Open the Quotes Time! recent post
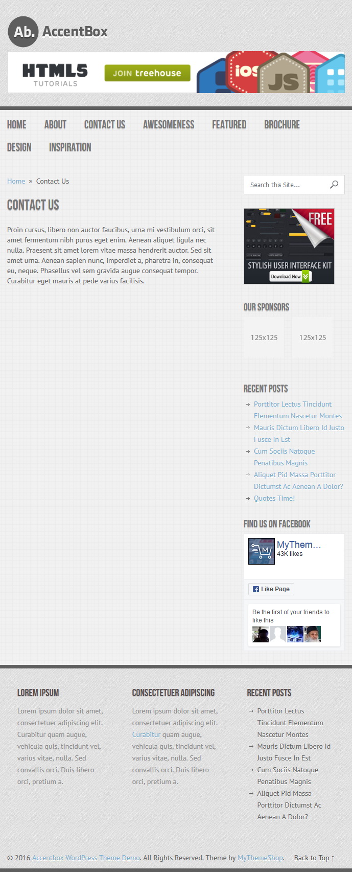Viewport: 352px width, 872px height. click(274, 498)
